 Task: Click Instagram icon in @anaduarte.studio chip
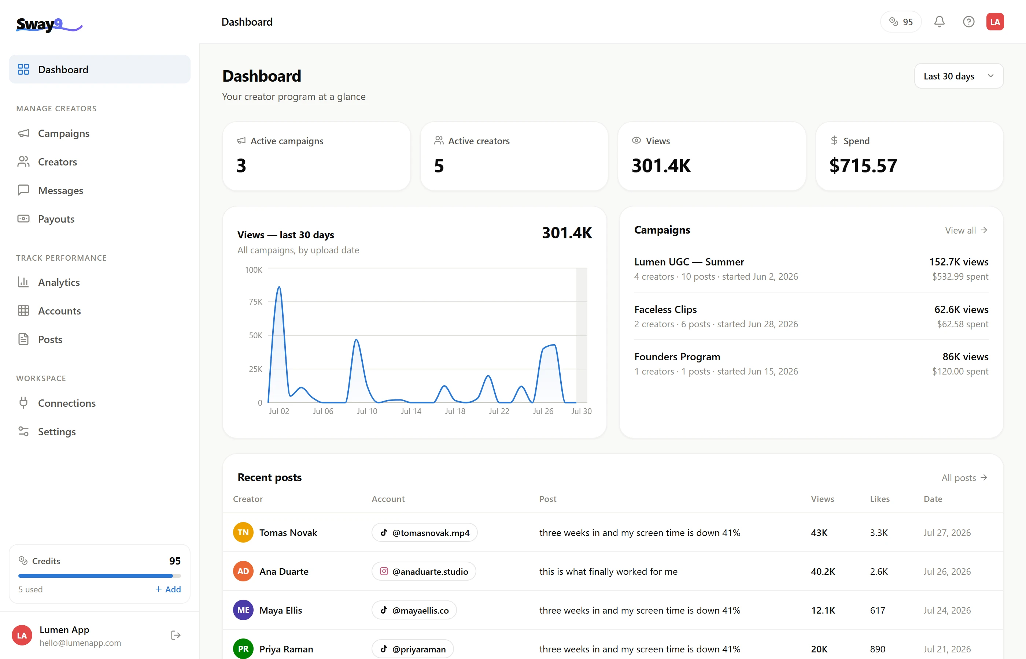(x=384, y=571)
